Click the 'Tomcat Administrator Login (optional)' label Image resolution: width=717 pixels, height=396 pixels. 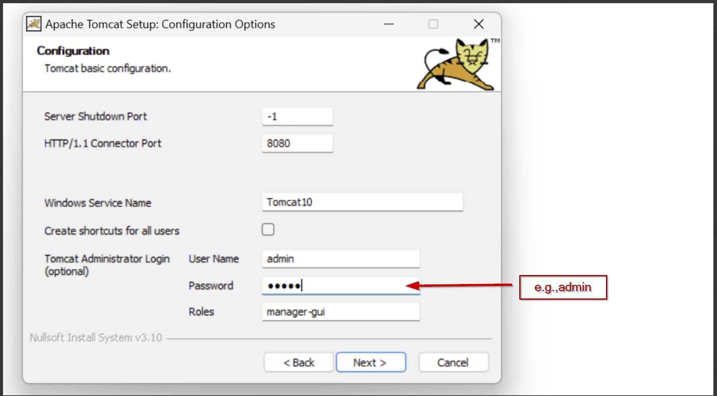pyautogui.click(x=107, y=265)
